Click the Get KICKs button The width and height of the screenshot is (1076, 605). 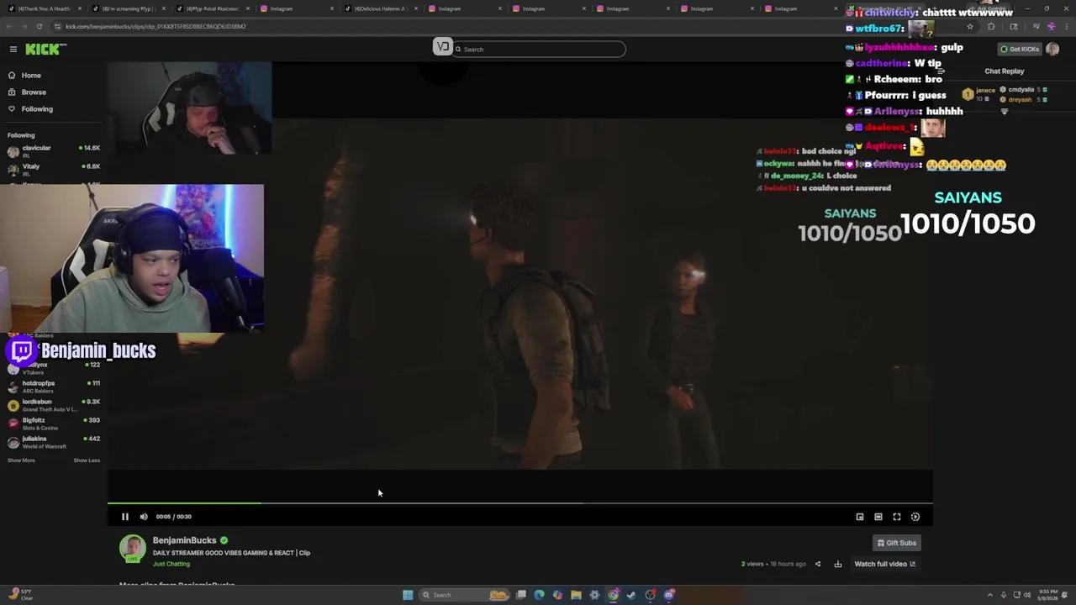tap(1019, 50)
